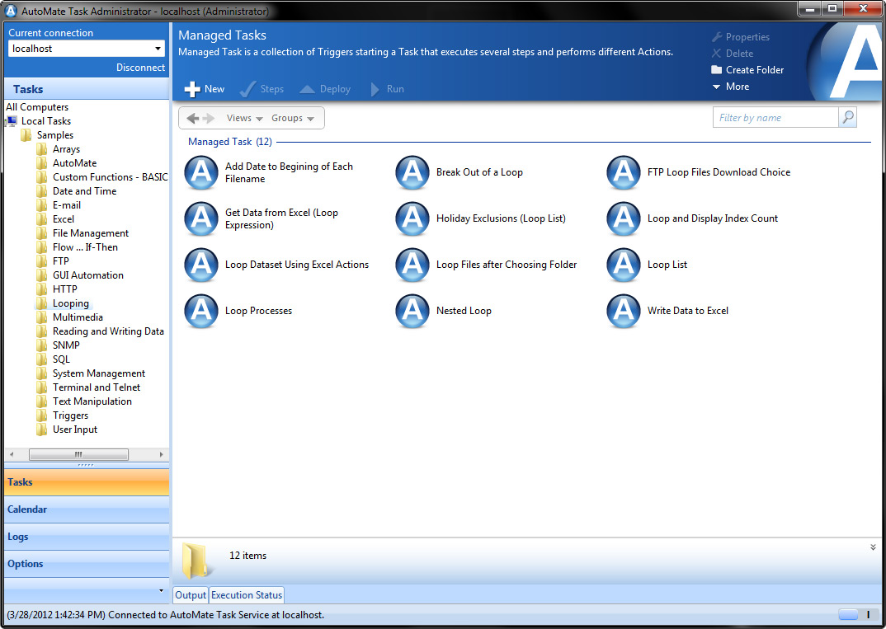Viewport: 886px width, 629px height.
Task: Click the New button label
Action: pos(214,89)
